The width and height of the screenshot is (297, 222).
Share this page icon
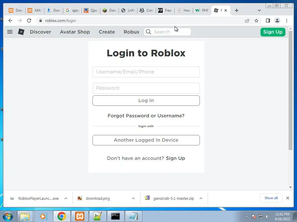coord(247,21)
